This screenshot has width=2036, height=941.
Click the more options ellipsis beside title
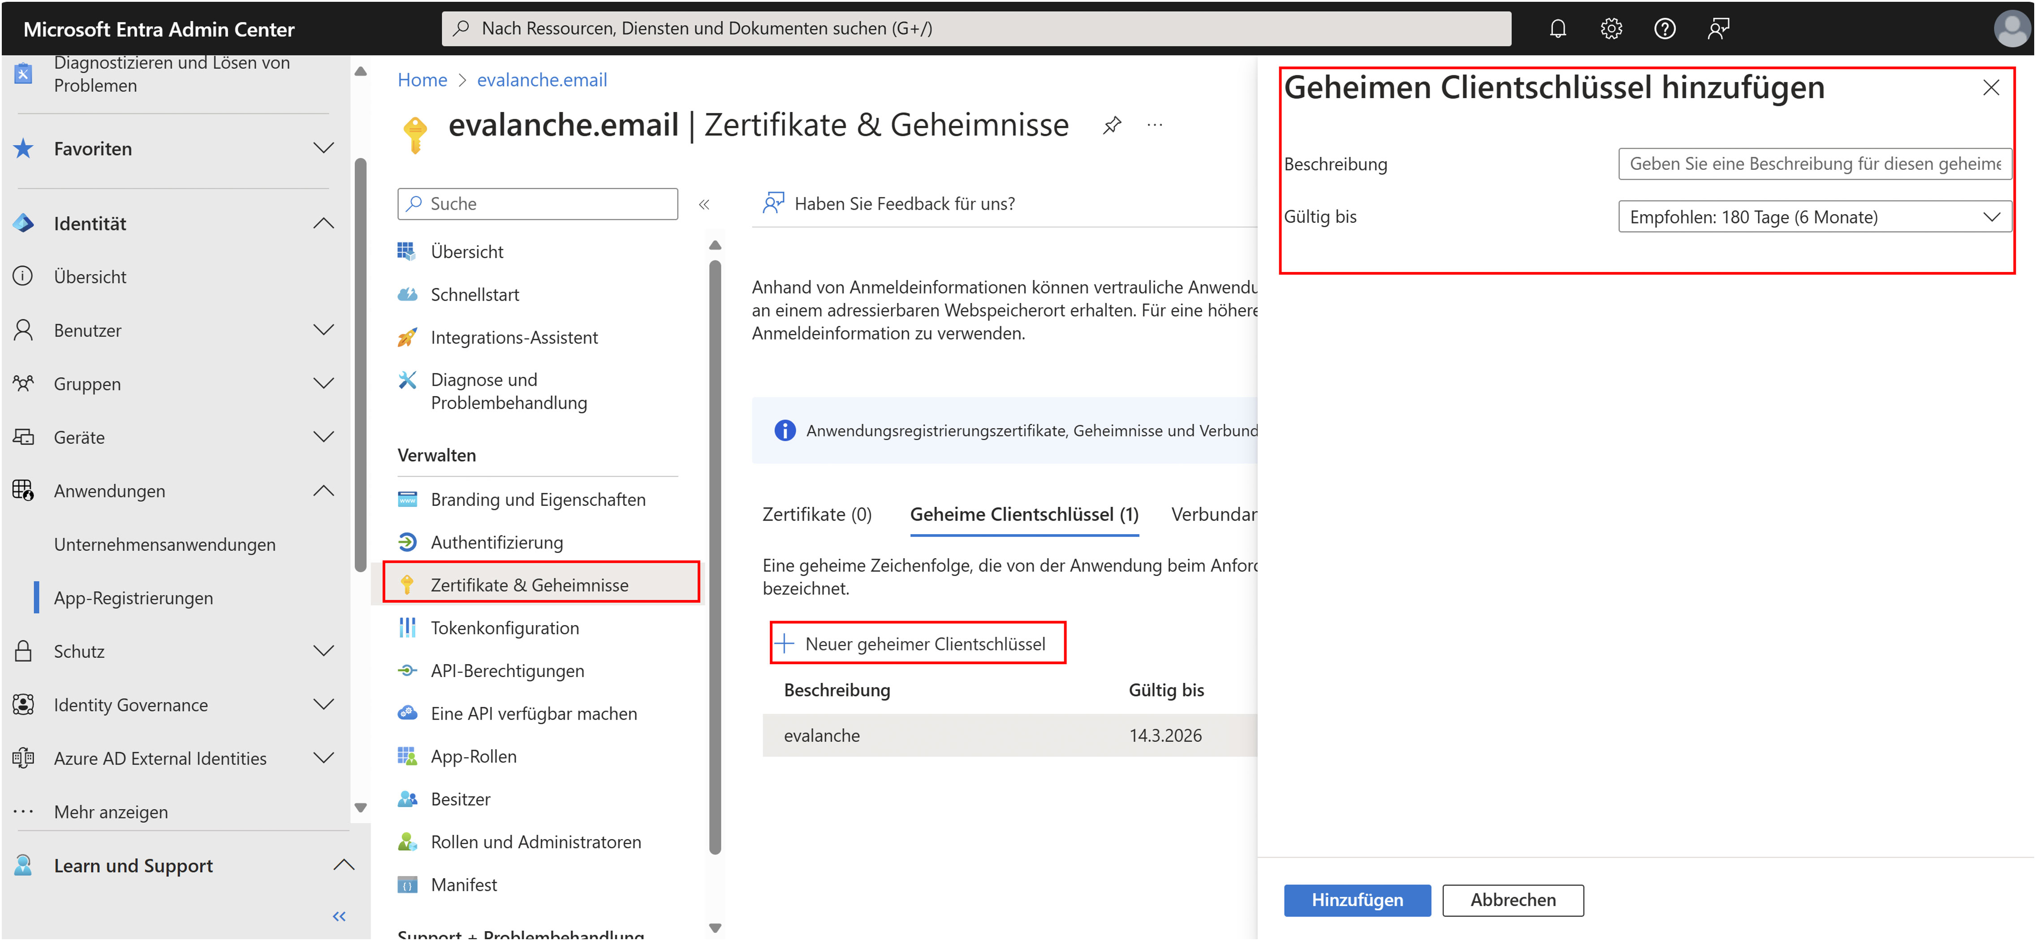(1155, 125)
